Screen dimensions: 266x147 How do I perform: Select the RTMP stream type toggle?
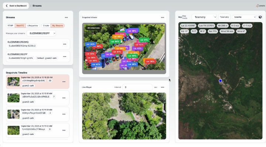pos(10,26)
